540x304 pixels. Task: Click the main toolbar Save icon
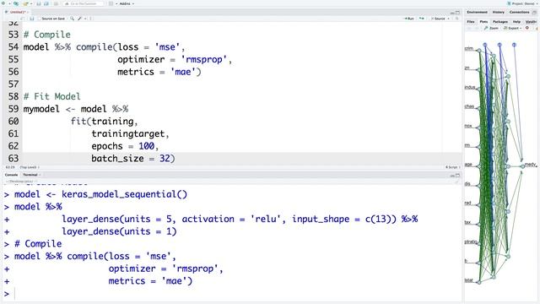click(x=38, y=3)
